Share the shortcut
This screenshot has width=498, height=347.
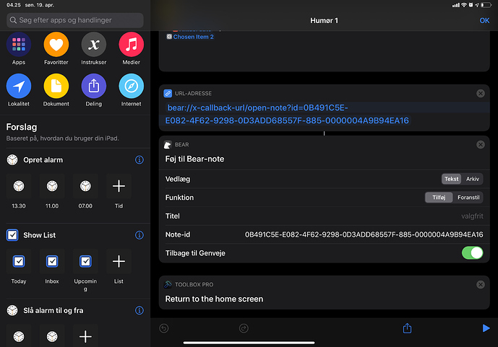[407, 328]
